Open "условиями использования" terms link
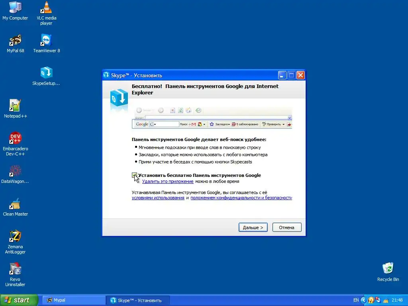 [x=158, y=198]
